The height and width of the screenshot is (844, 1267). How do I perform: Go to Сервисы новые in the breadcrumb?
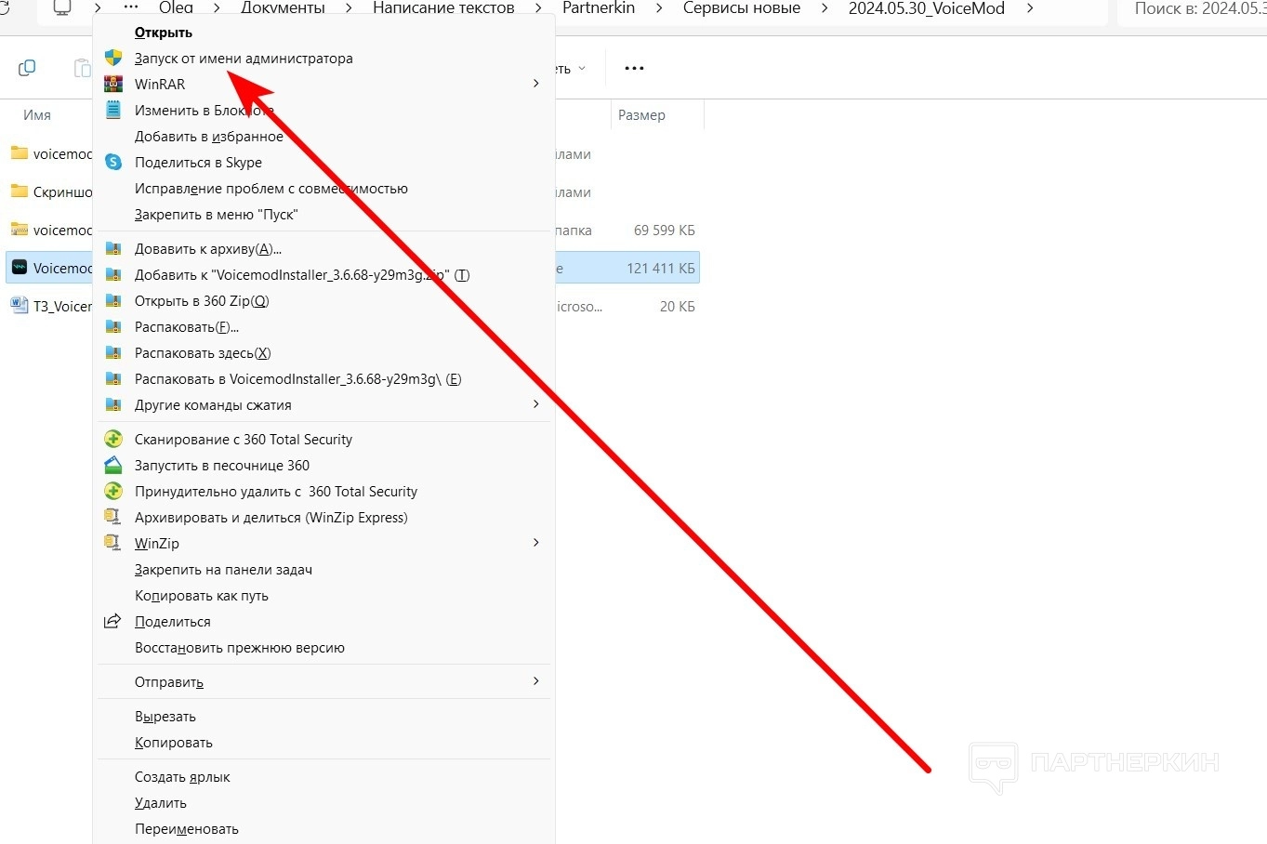tap(742, 7)
